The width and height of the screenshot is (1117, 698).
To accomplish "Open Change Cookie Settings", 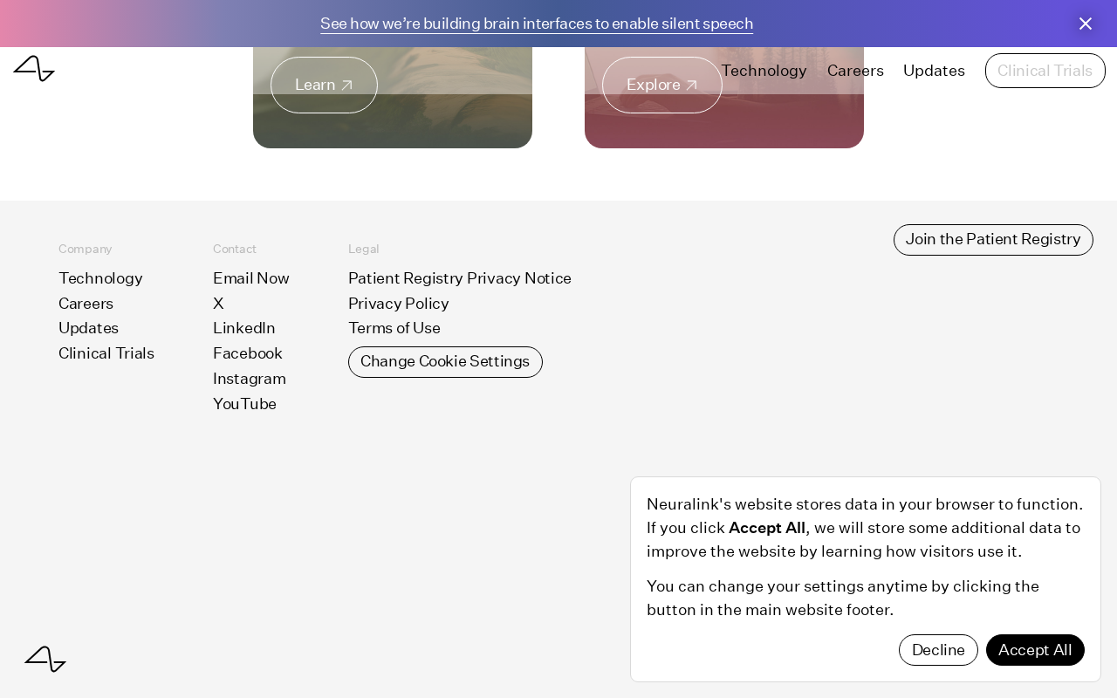I will click(445, 362).
